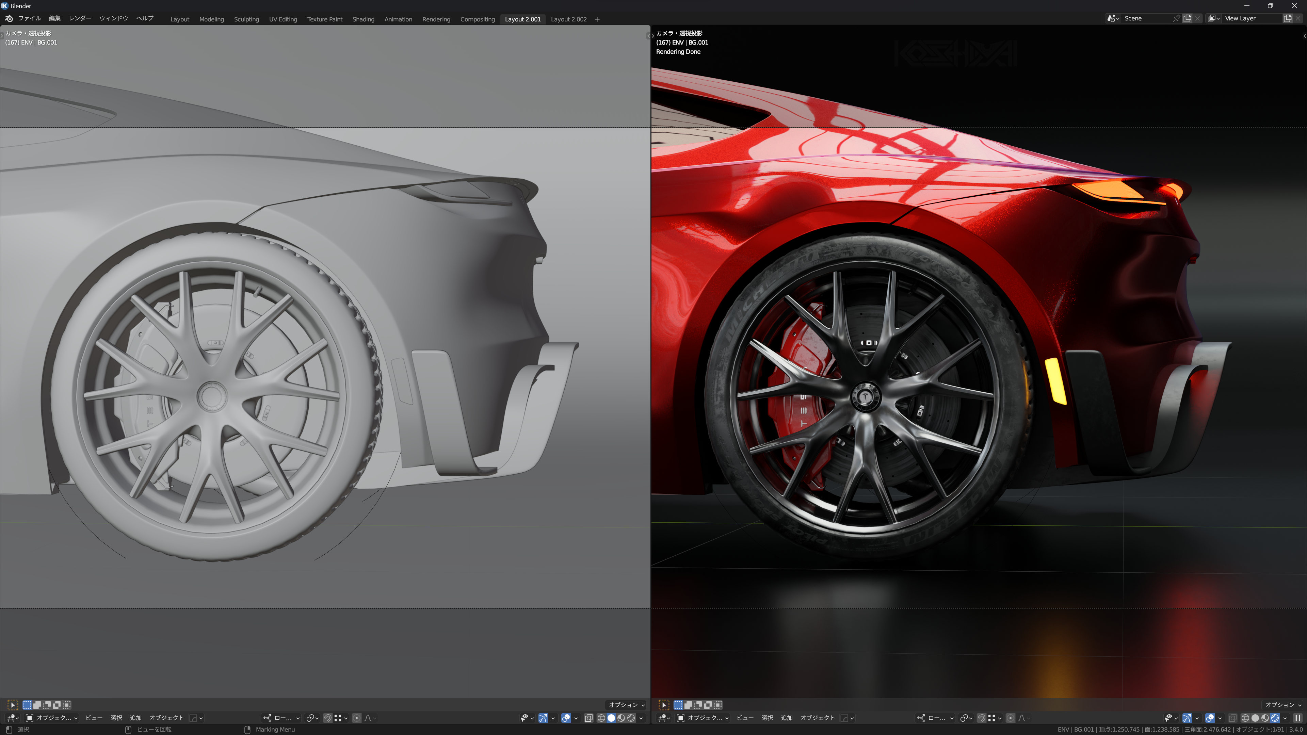Open the ファイル menu
Image resolution: width=1307 pixels, height=735 pixels.
(29, 18)
